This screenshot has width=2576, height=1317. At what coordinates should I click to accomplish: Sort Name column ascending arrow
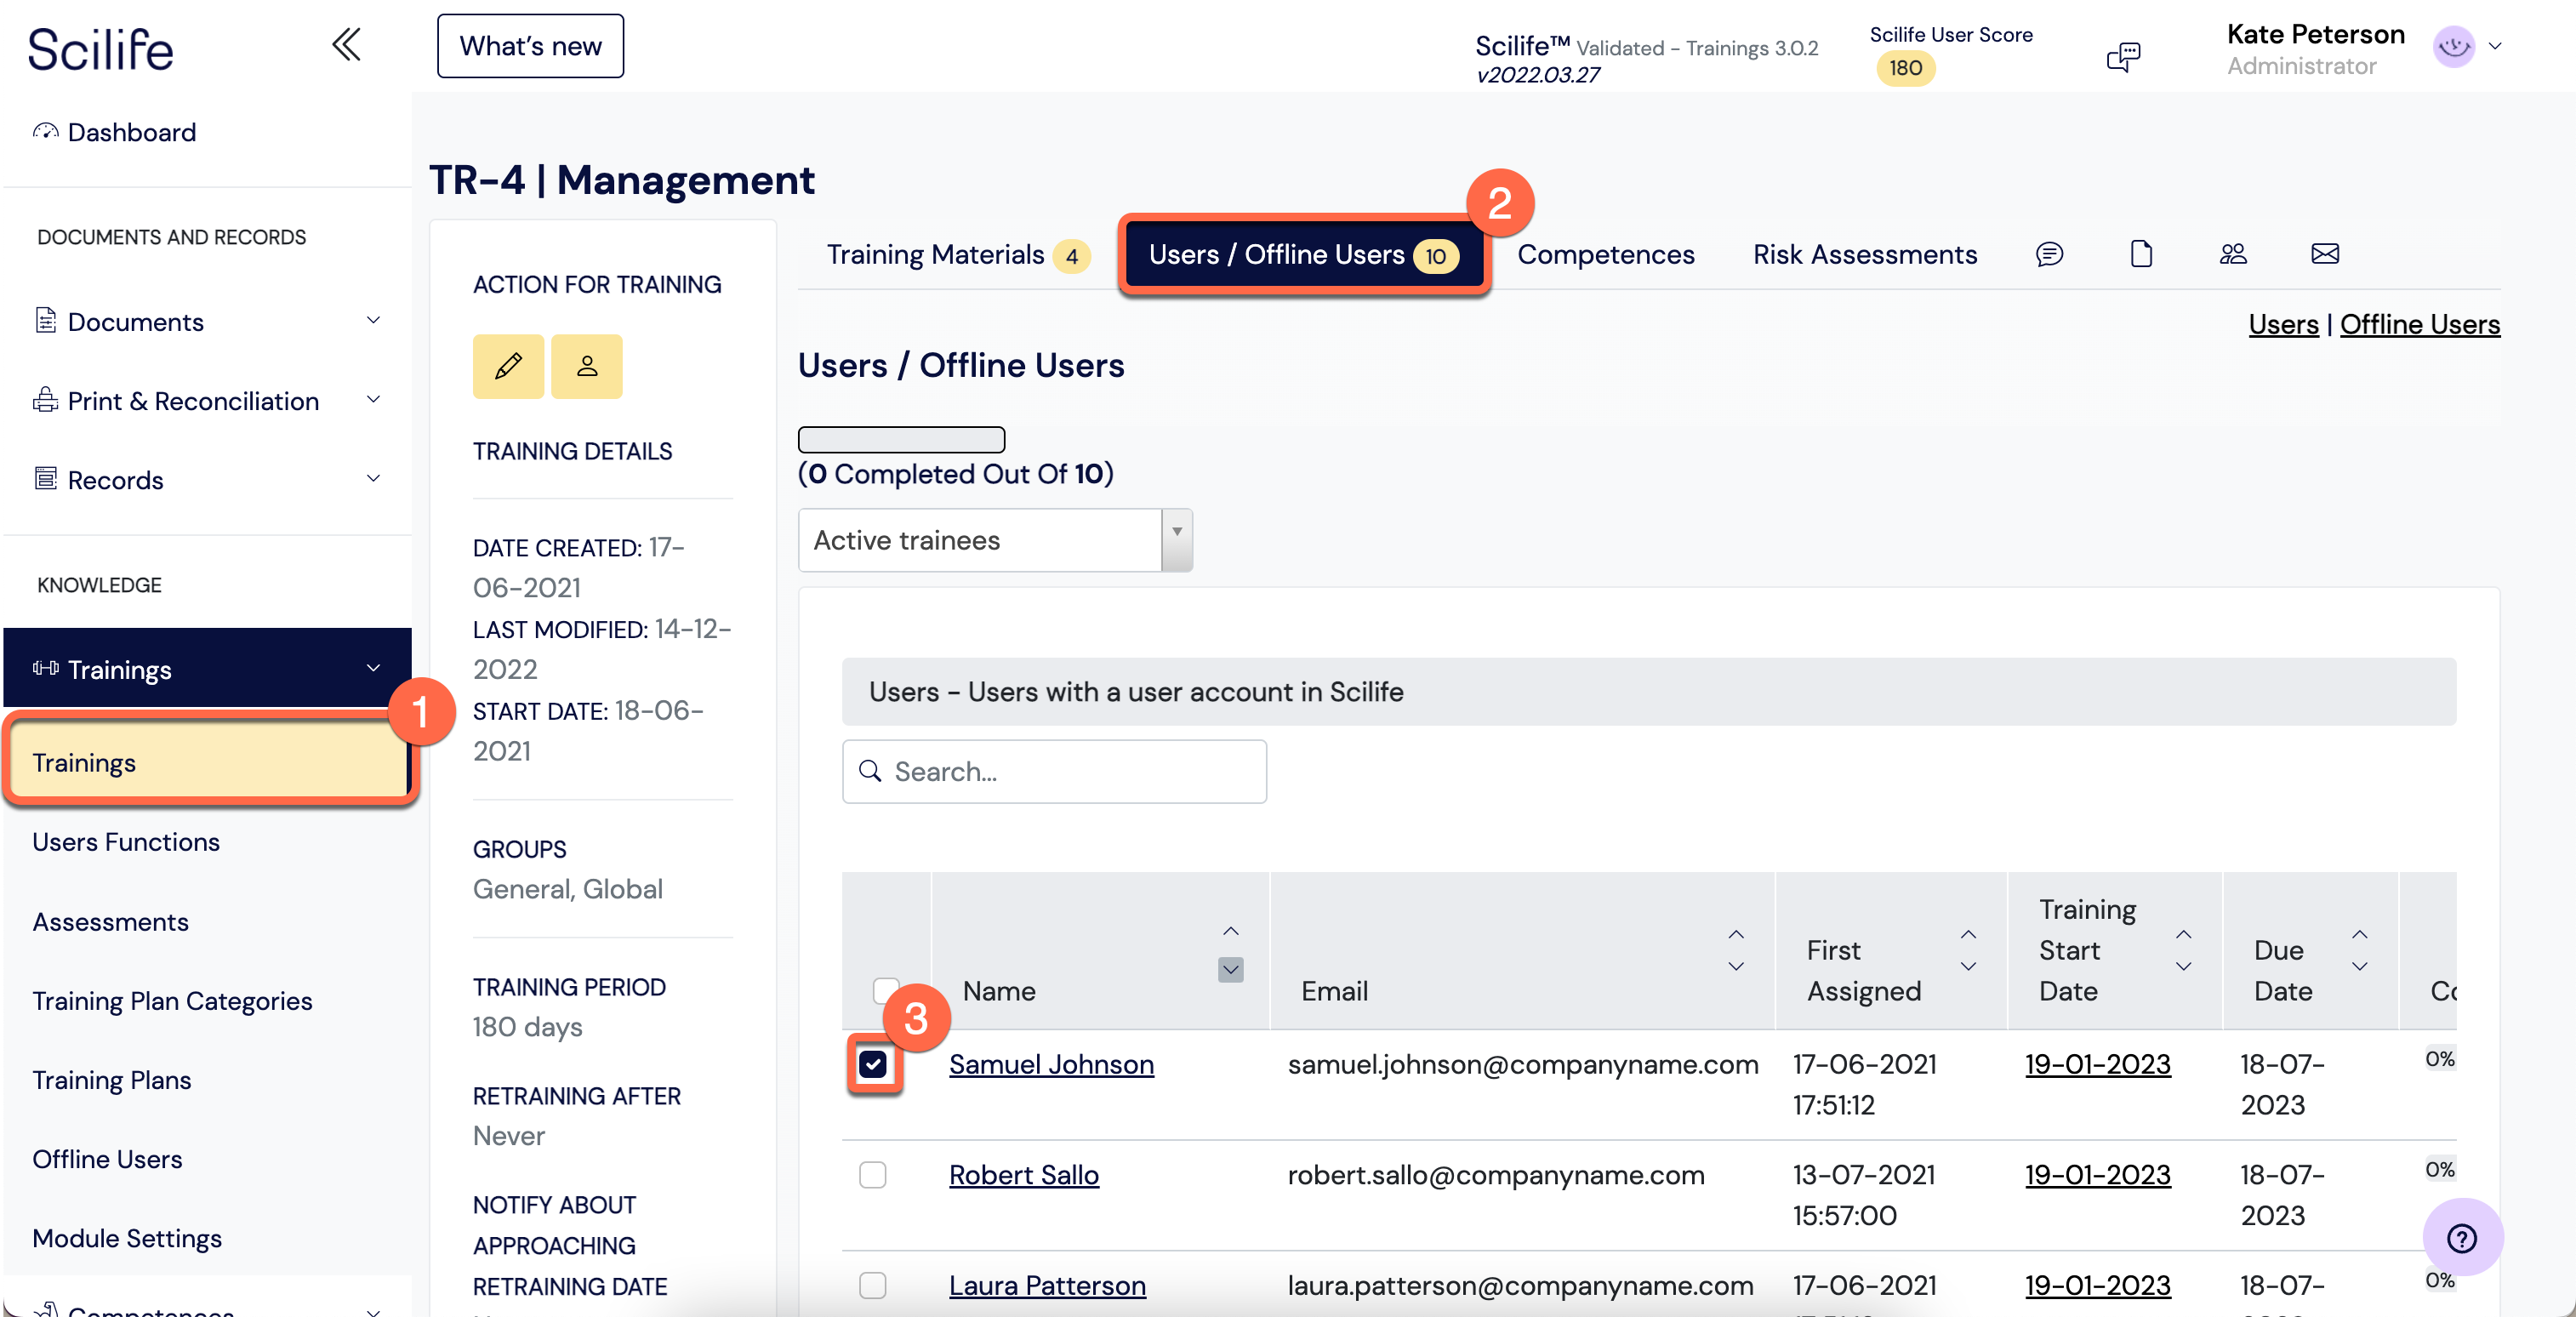tap(1231, 931)
